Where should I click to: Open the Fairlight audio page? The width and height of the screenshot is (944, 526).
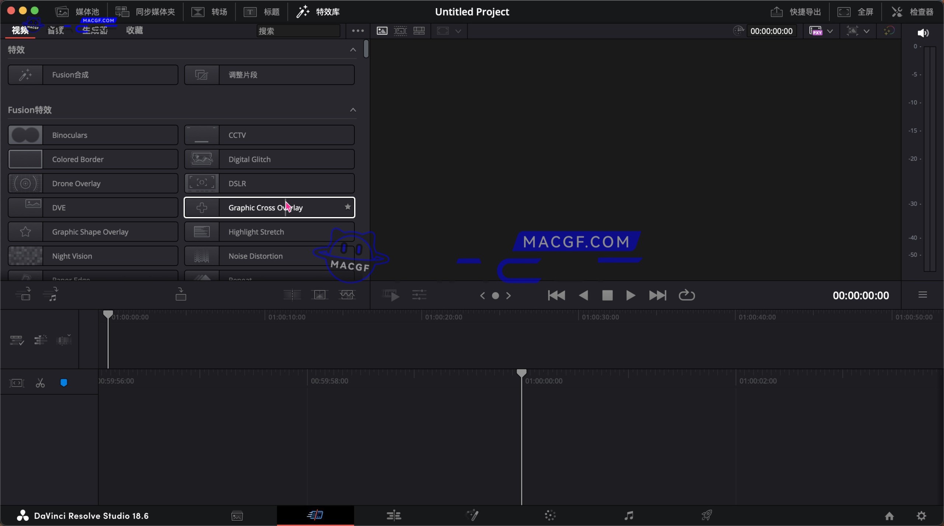[x=628, y=515]
